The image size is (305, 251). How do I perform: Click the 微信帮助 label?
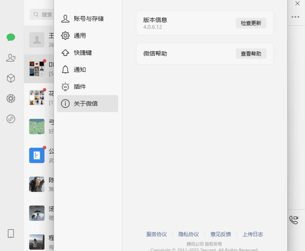point(155,54)
